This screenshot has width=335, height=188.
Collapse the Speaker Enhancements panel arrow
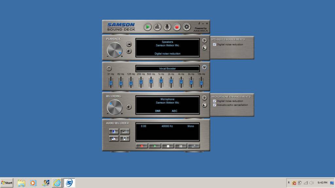(204, 40)
